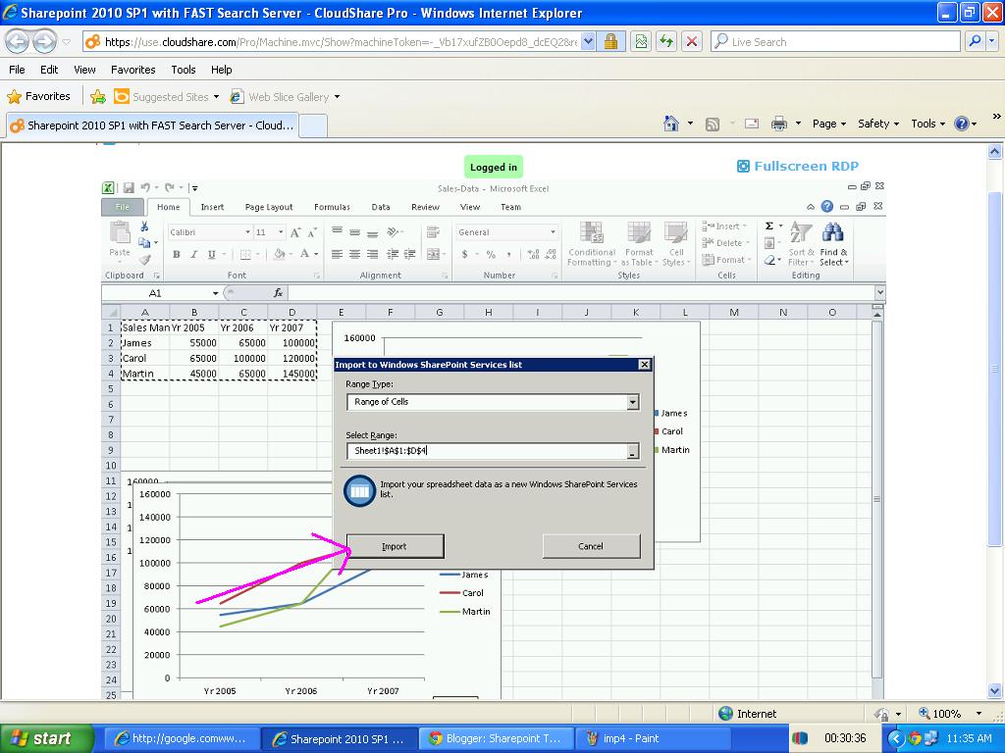This screenshot has height=753, width=1005.
Task: Click the Import button in the dialog
Action: 394,546
